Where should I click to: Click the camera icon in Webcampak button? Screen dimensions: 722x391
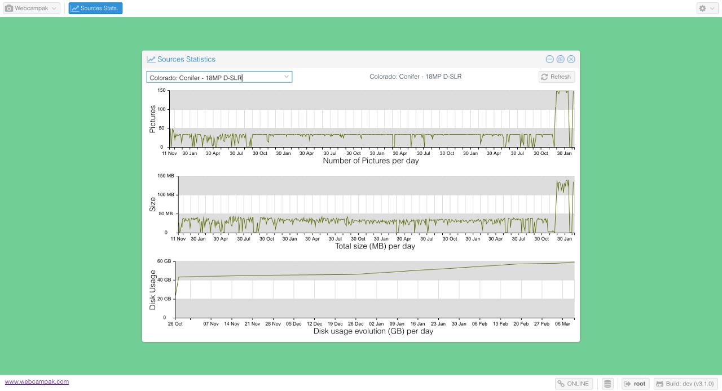[x=9, y=8]
